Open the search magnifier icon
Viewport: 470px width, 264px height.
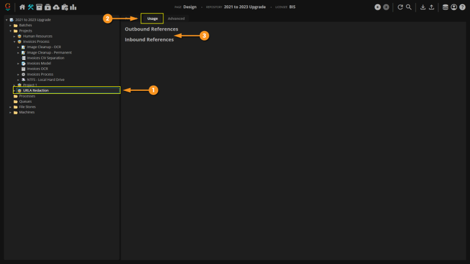click(408, 7)
